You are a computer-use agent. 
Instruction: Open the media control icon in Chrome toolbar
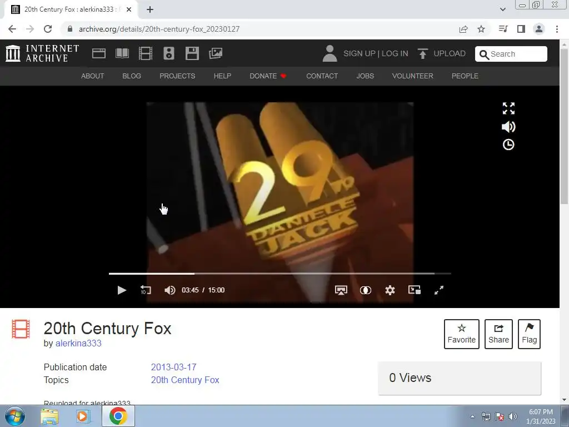503,29
